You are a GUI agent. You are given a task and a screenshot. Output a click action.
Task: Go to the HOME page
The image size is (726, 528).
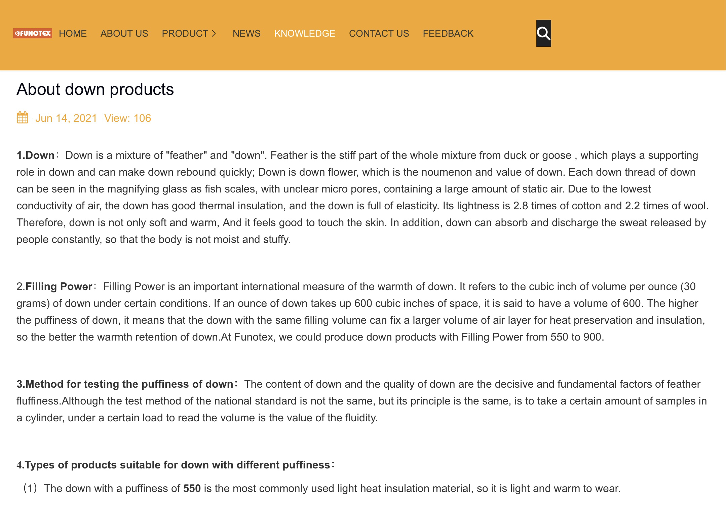coord(73,33)
